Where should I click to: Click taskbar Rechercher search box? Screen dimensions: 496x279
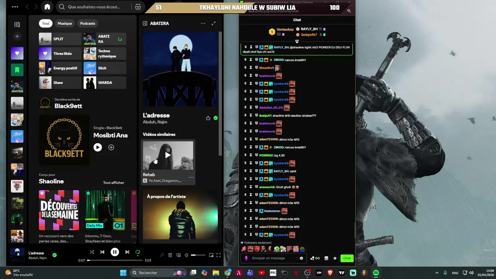[158, 273]
